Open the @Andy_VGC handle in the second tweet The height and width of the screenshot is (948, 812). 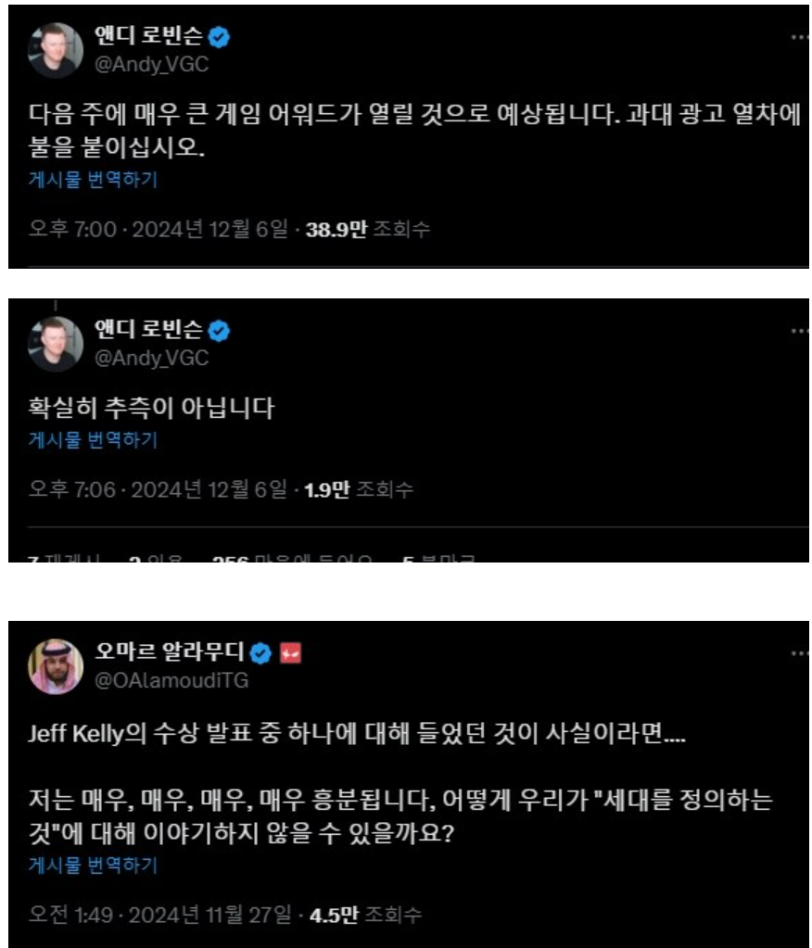point(152,358)
